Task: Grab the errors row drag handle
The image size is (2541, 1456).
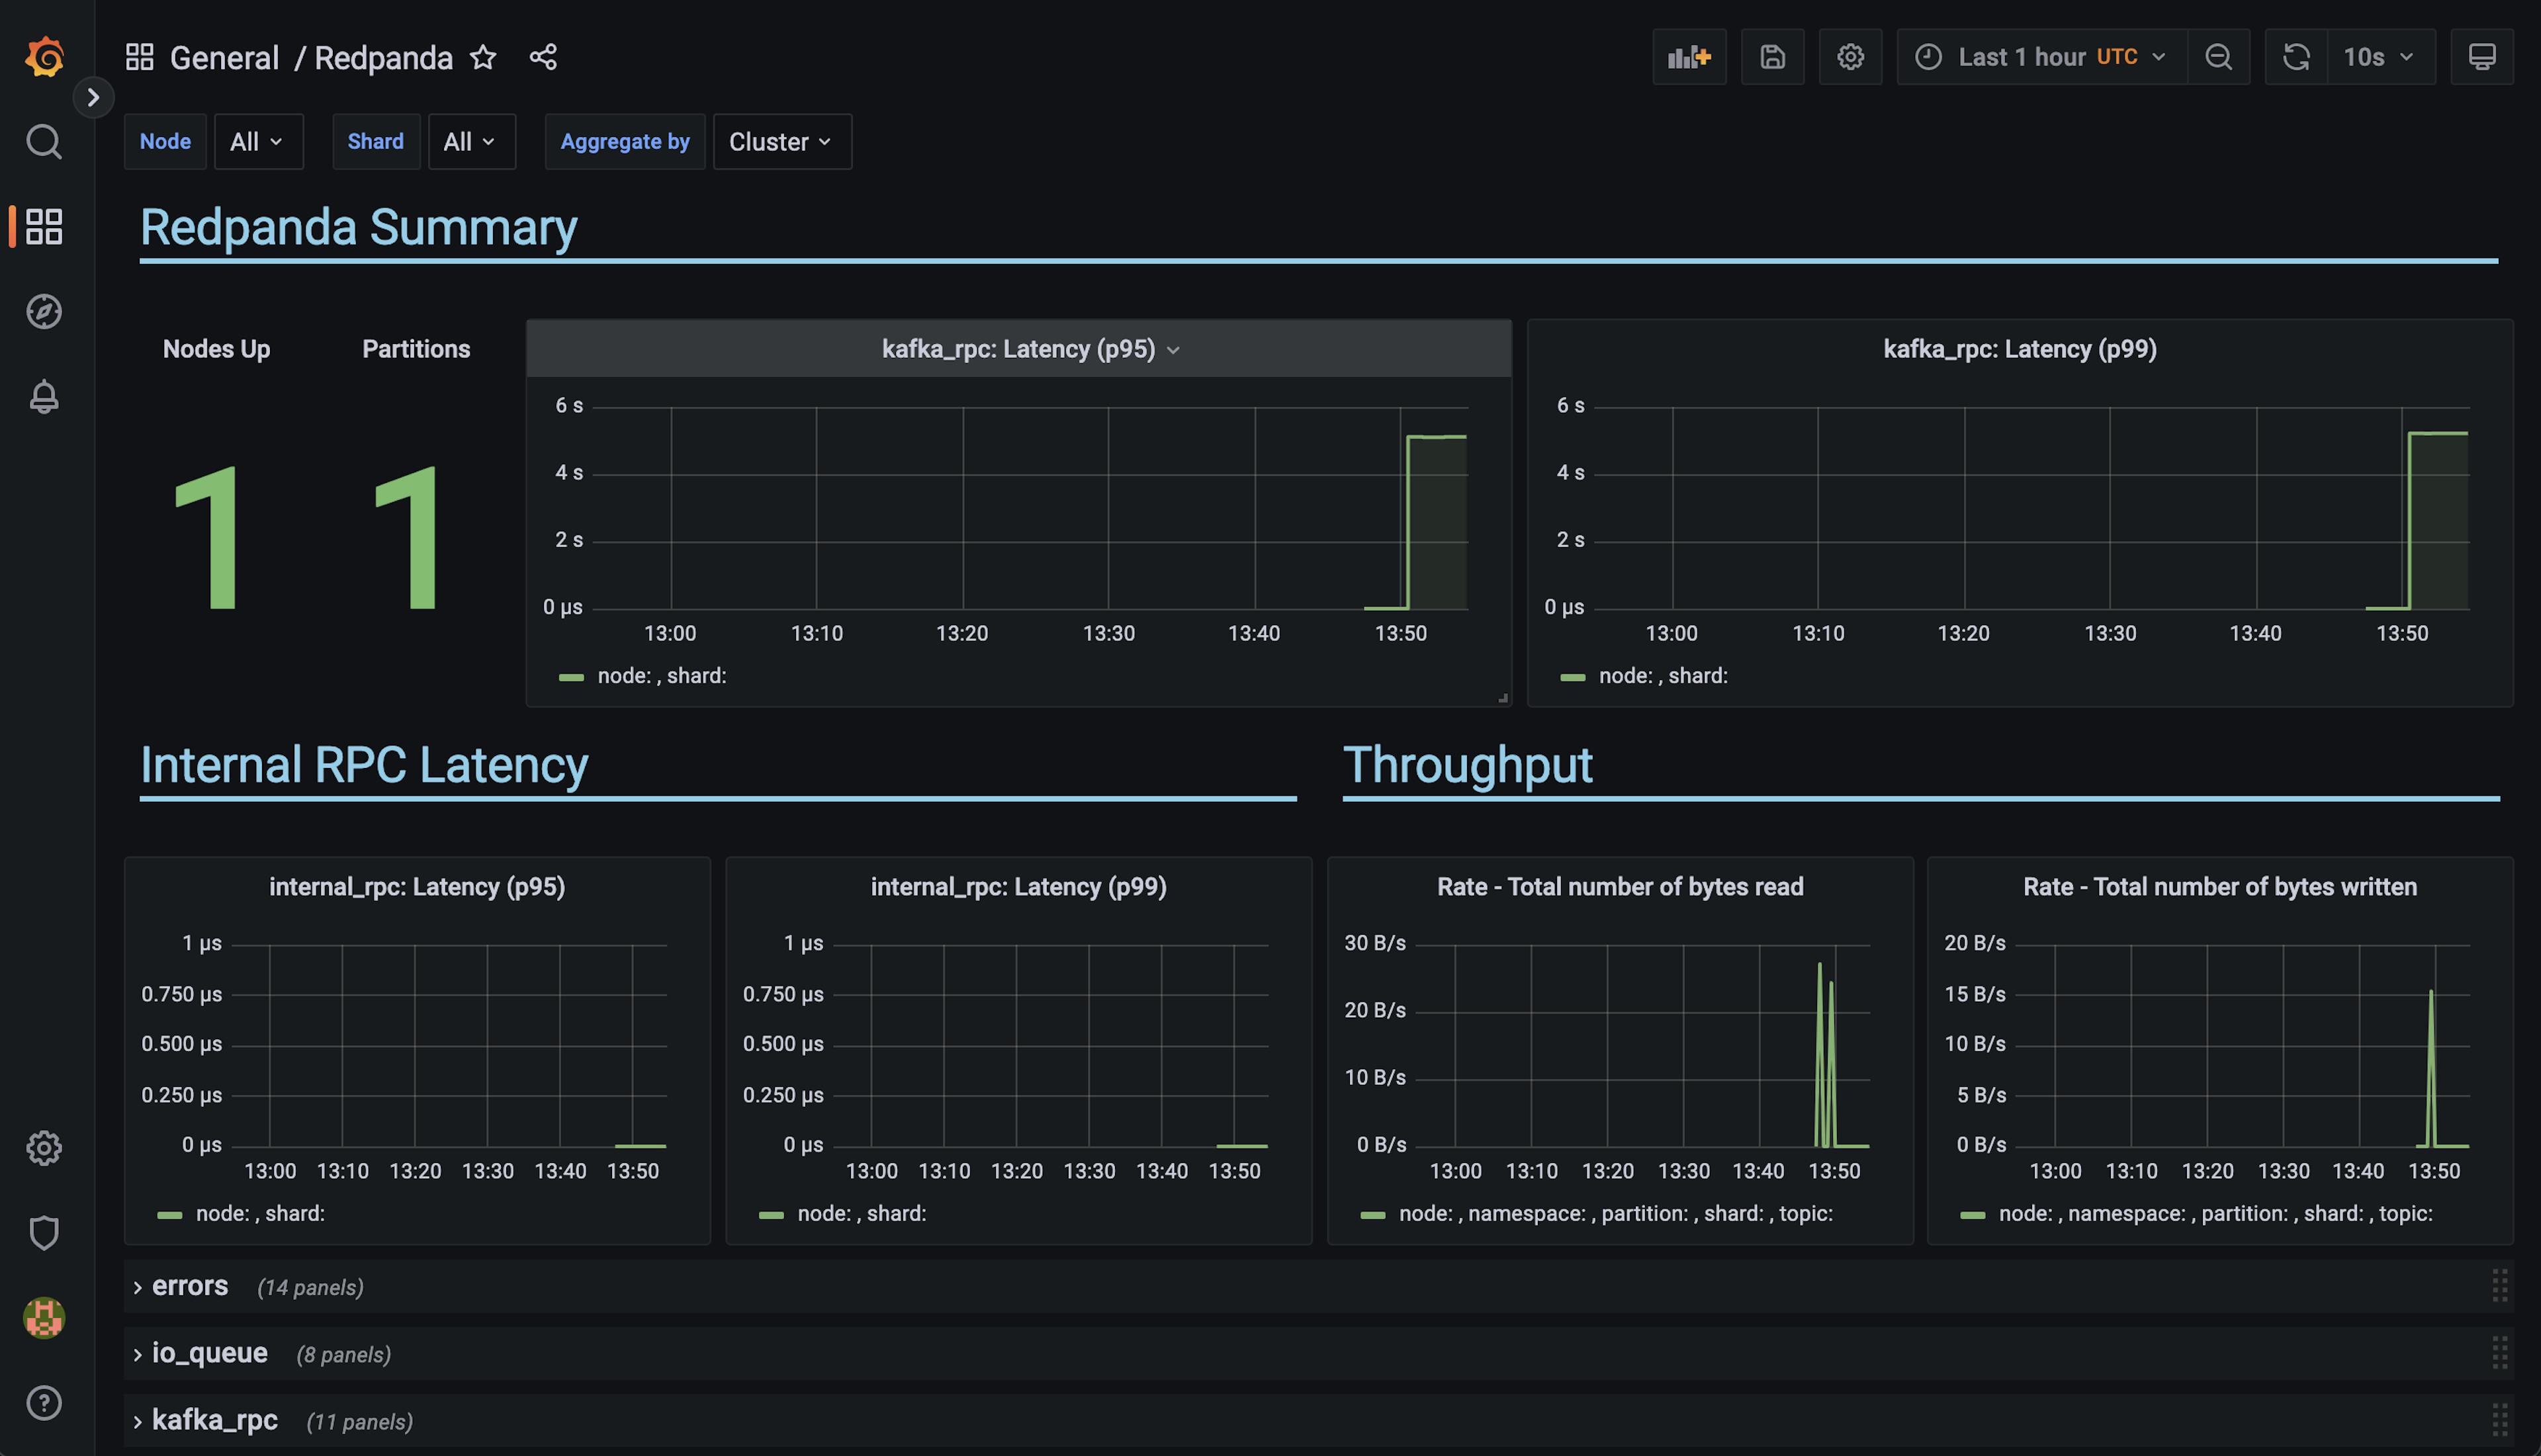Action: point(2499,1285)
